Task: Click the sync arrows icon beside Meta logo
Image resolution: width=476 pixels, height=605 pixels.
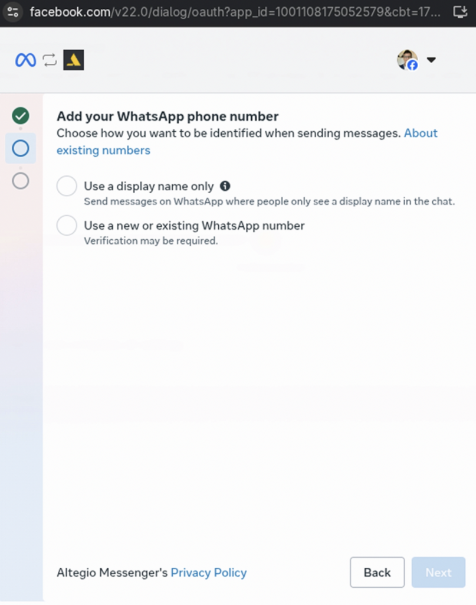Action: click(50, 60)
